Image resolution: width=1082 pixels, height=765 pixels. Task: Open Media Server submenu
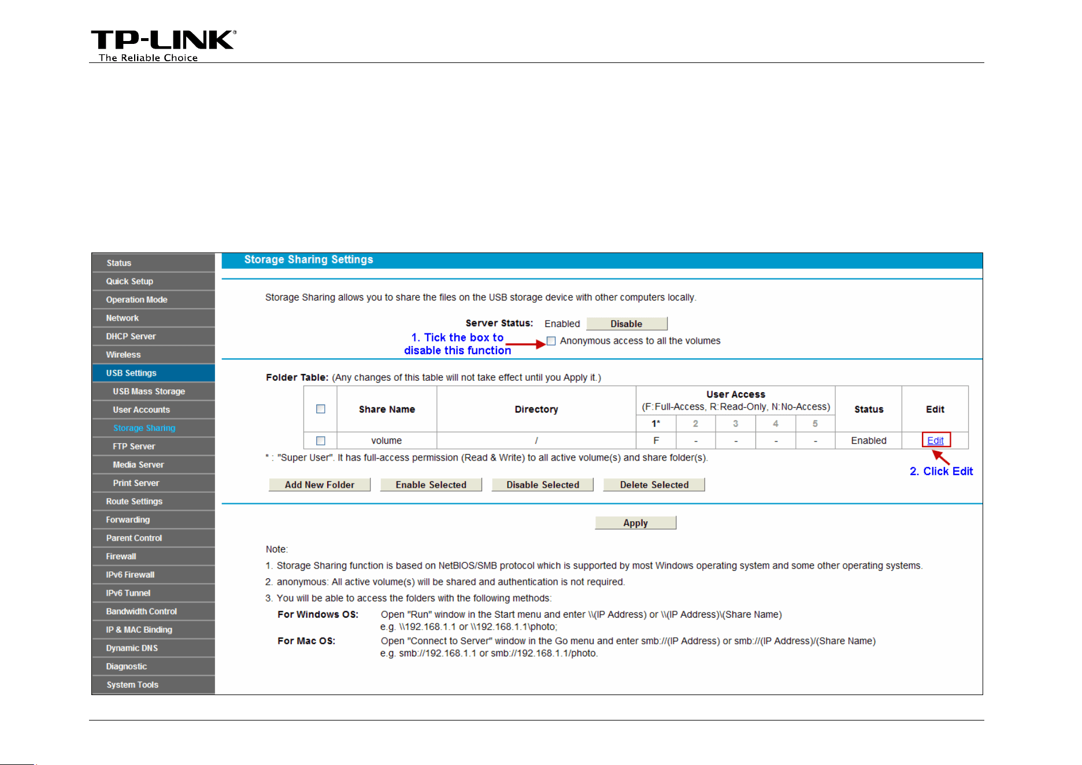[x=153, y=465]
